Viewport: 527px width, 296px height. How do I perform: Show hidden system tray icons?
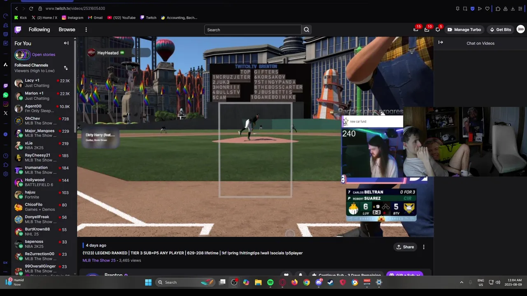click(462, 282)
